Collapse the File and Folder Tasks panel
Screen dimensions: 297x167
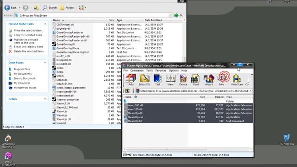coord(45,24)
